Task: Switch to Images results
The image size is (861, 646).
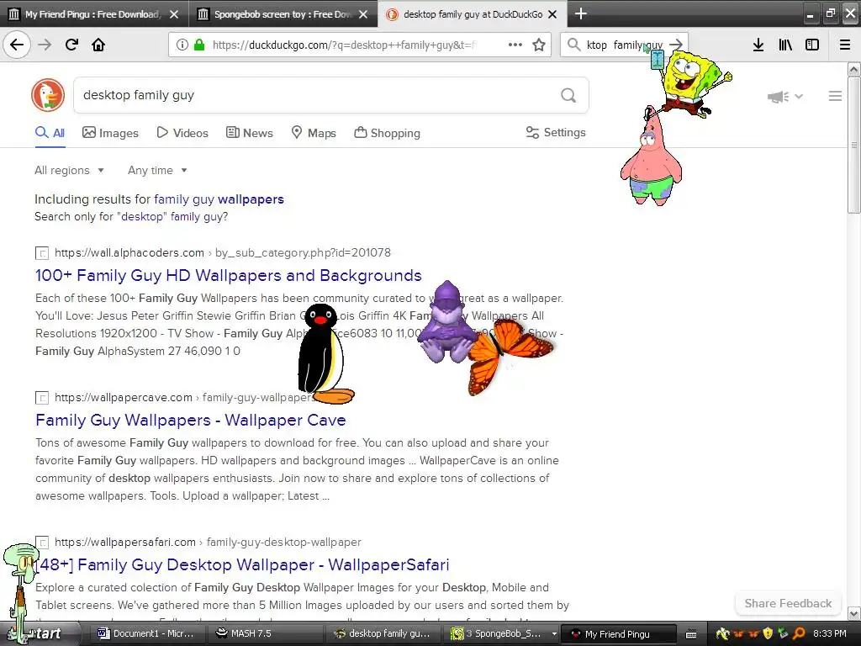Action: click(x=110, y=133)
